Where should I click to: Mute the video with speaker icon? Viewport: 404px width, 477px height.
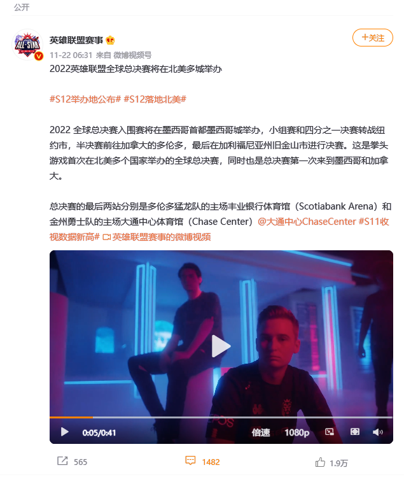pos(377,432)
